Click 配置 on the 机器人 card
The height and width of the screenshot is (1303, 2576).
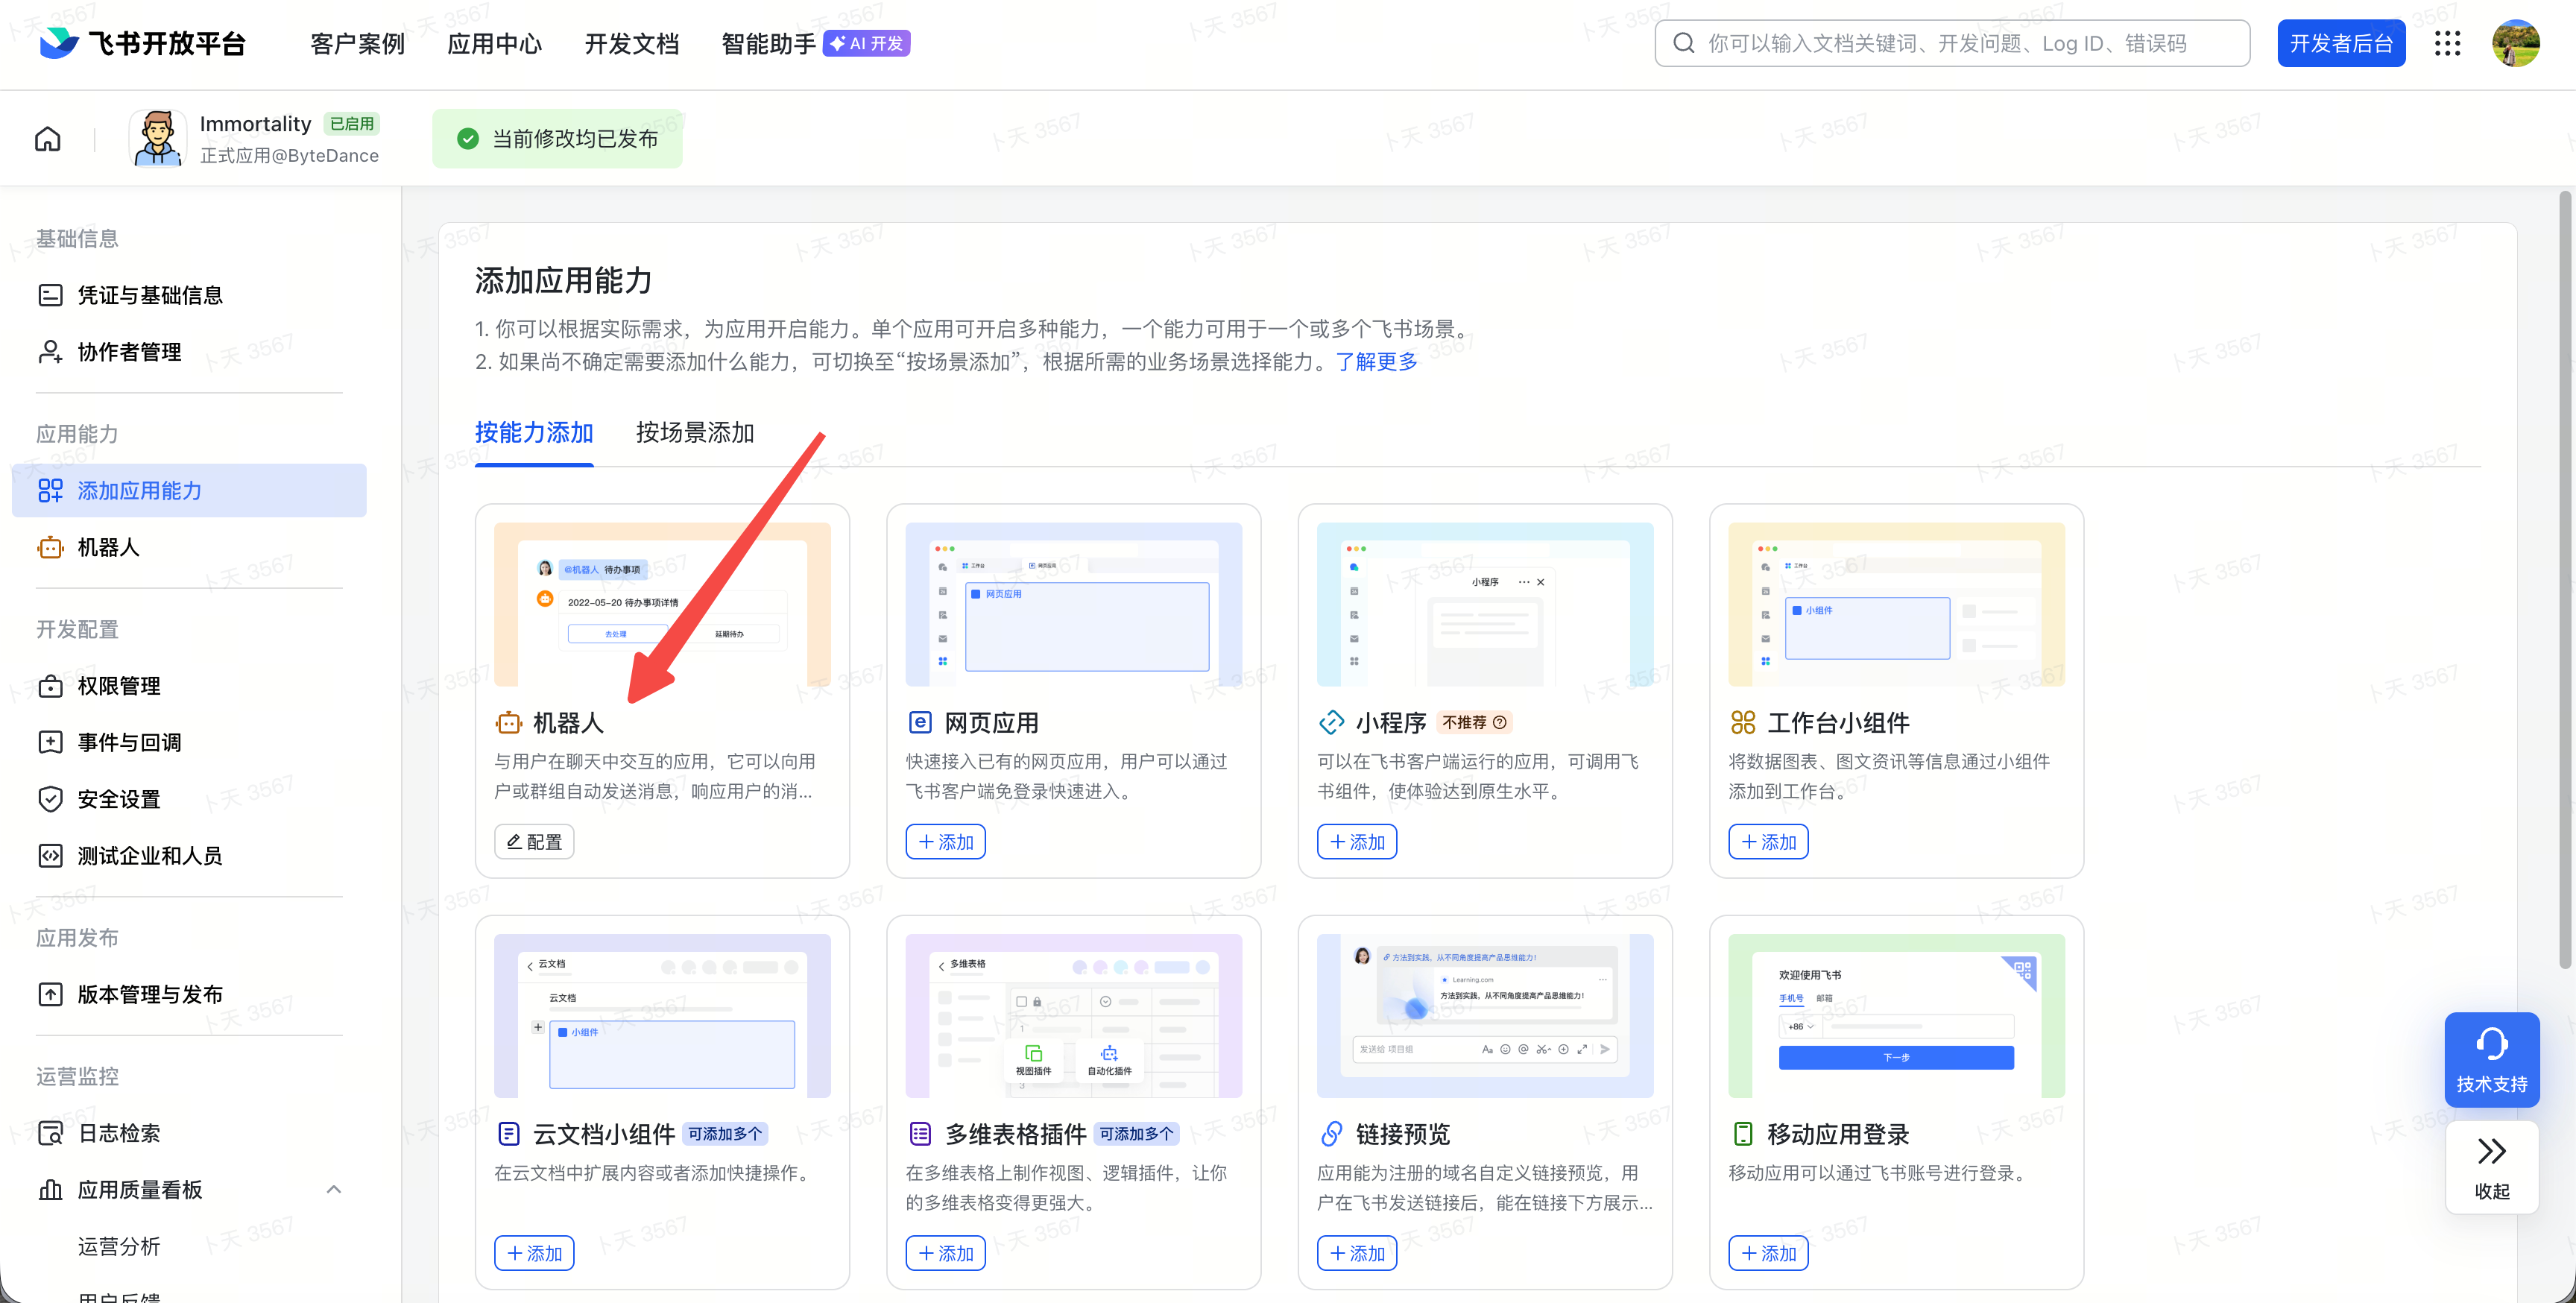pyautogui.click(x=534, y=842)
